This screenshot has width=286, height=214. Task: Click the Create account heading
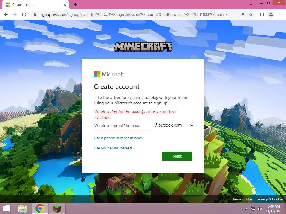(116, 87)
